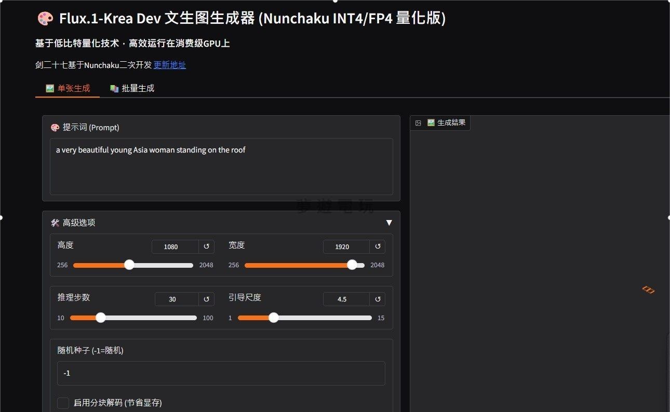Click the 宽度 width slider handle
670x412 pixels.
click(352, 265)
